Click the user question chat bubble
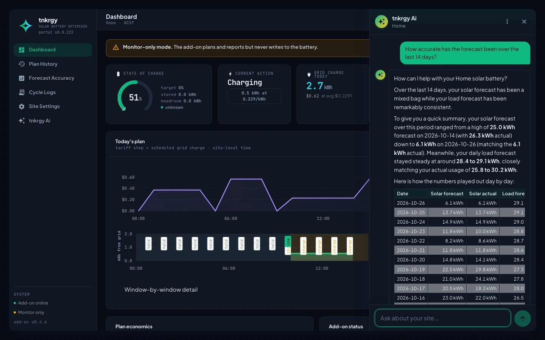Viewport: 545px width, 340px height. [x=465, y=53]
